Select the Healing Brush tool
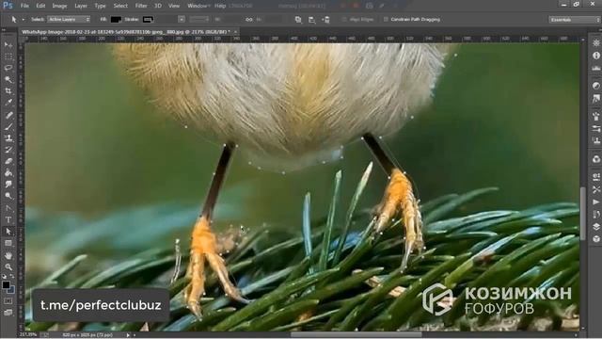Screen dimensions: 602x339 coord(8,115)
